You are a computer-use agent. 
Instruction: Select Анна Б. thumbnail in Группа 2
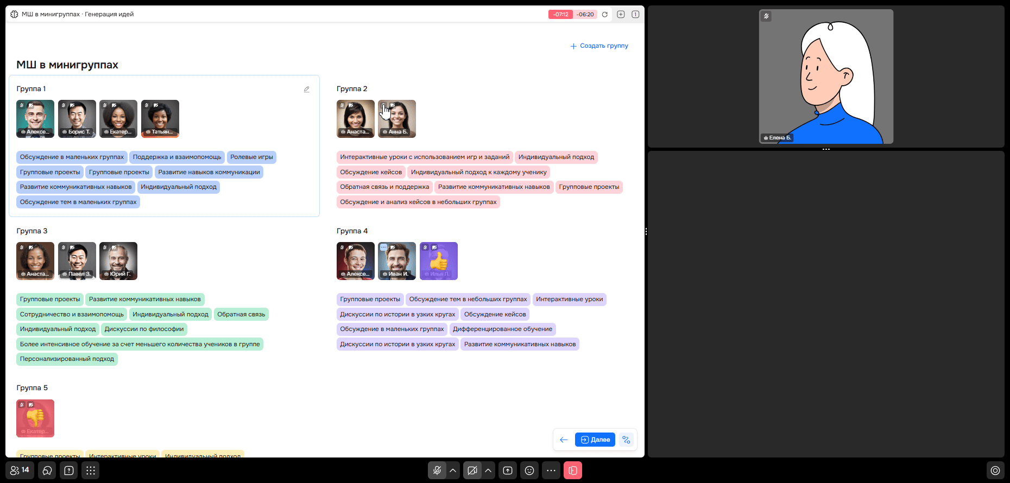(397, 119)
